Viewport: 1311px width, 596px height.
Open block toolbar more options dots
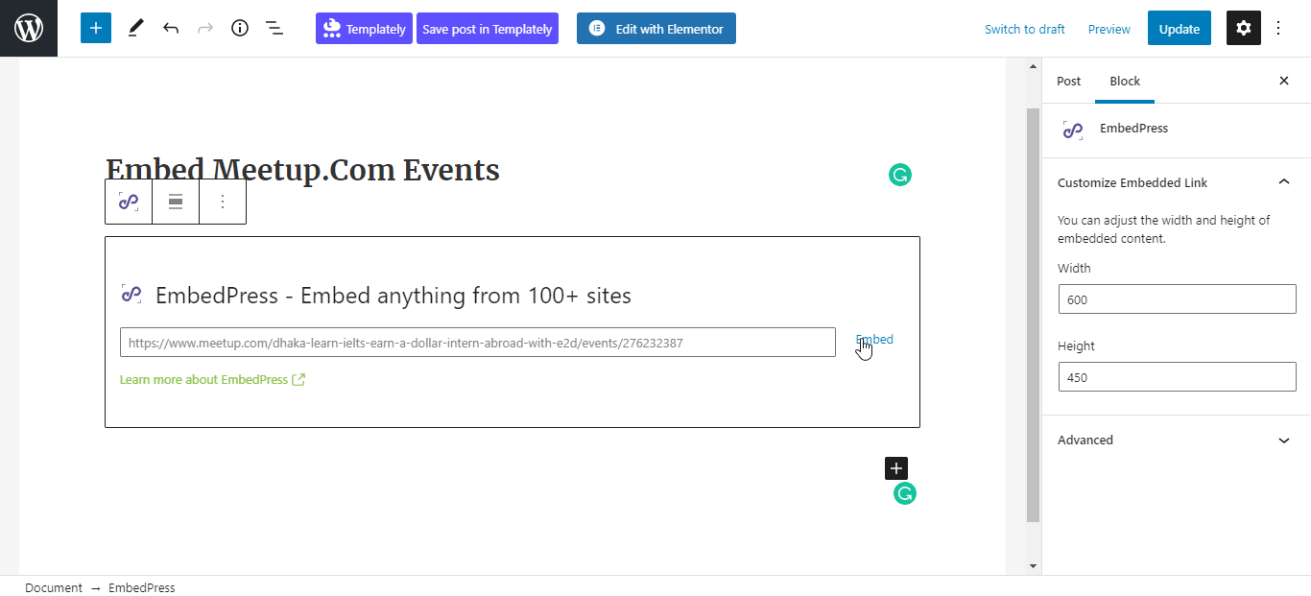pos(223,202)
